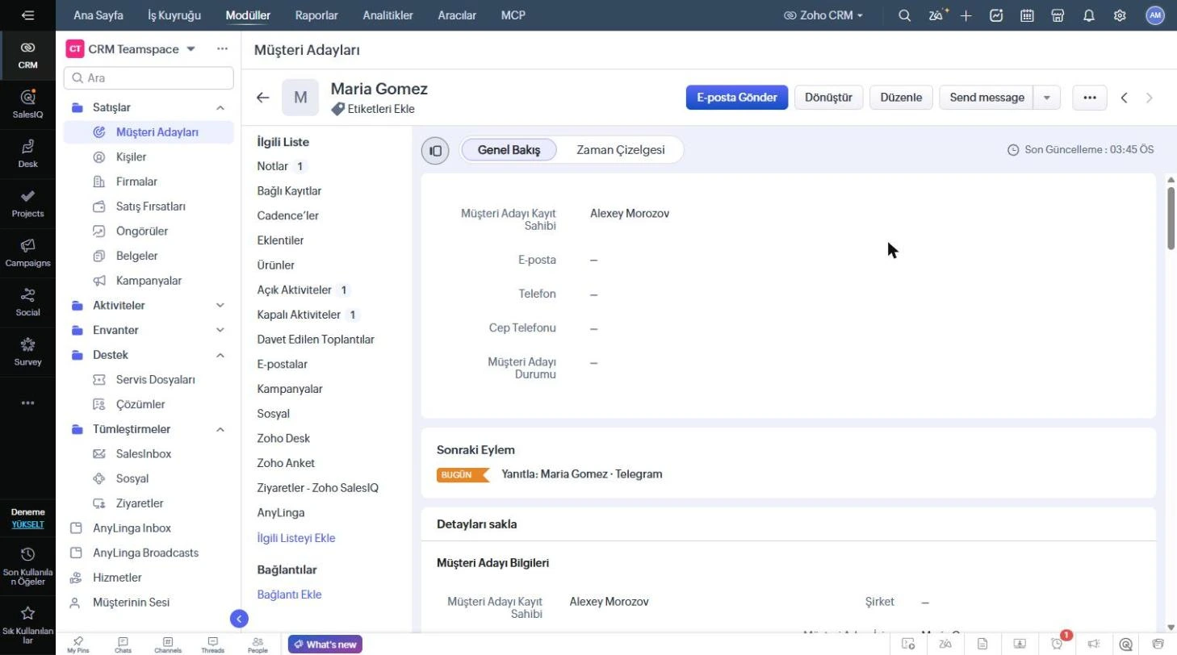Collapse the Tümleştirmeler folder
Screen dimensions: 1177x655
(220, 429)
